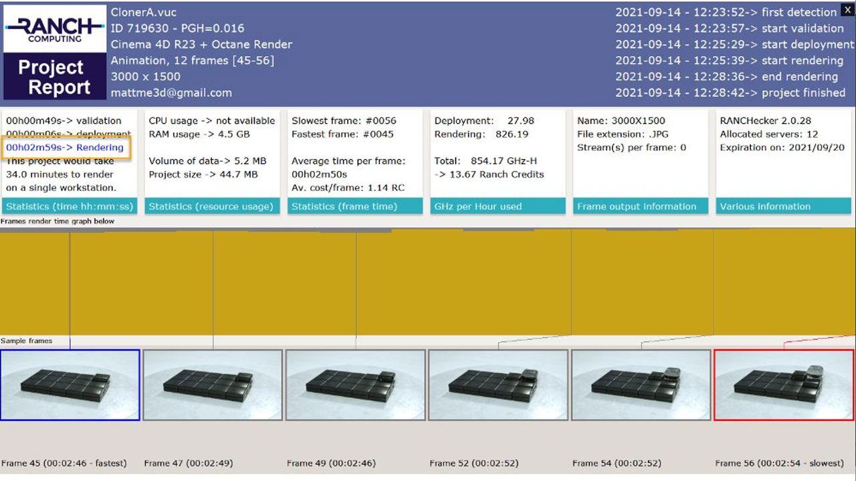The width and height of the screenshot is (856, 481).
Task: Click the 'Various information' panel header
Action: [784, 206]
